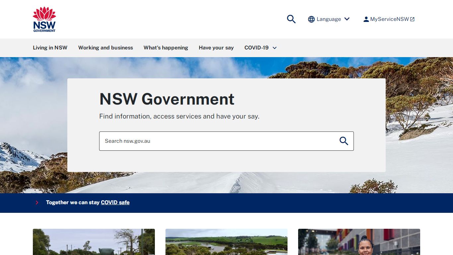The image size is (453, 255).
Task: Click the red chevron in the COVID banner
Action: coord(37,203)
